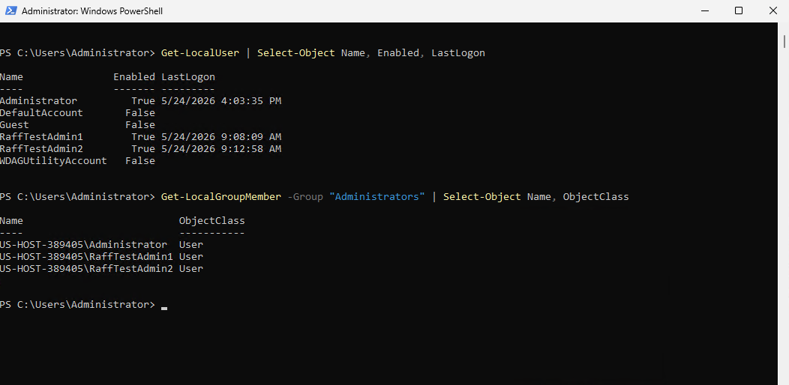Click the blinking cursor at last prompt
This screenshot has width=789, height=385.
[164, 308]
